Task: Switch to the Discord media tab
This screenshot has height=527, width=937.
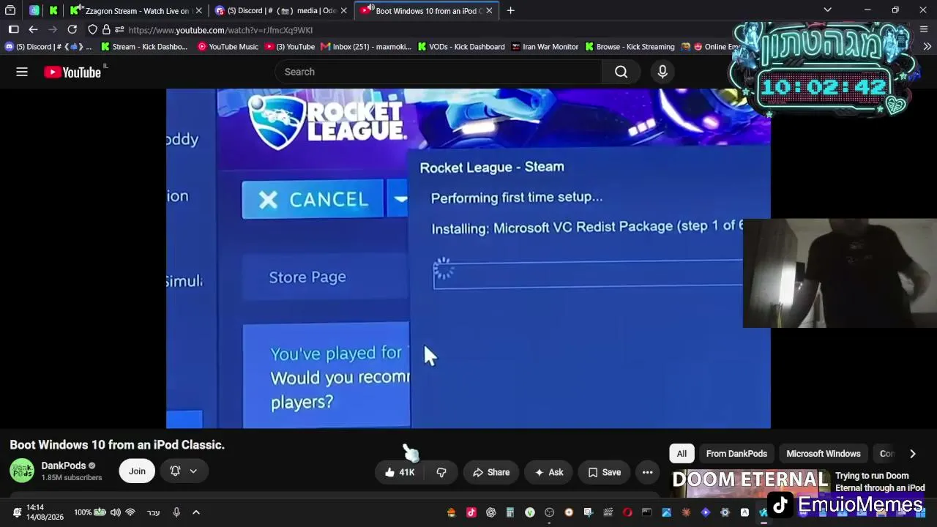Action: [x=282, y=10]
